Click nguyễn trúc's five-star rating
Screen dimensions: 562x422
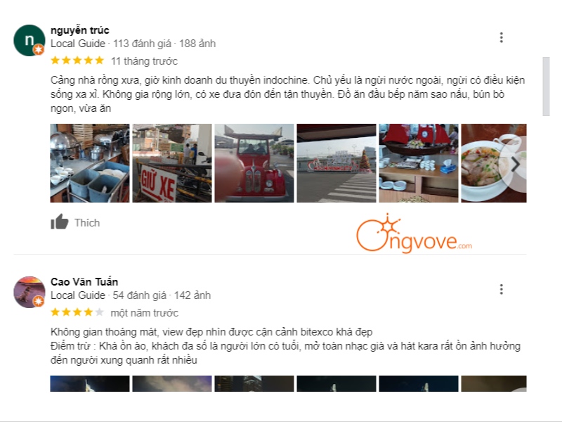pyautogui.click(x=77, y=60)
